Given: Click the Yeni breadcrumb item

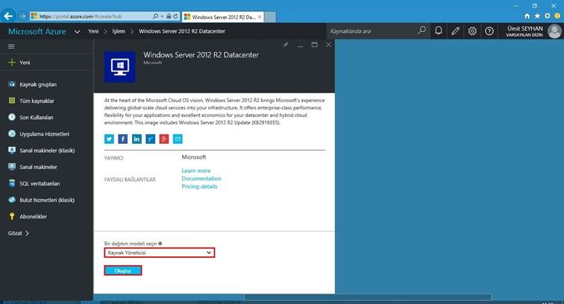Looking at the screenshot, I should tap(93, 31).
